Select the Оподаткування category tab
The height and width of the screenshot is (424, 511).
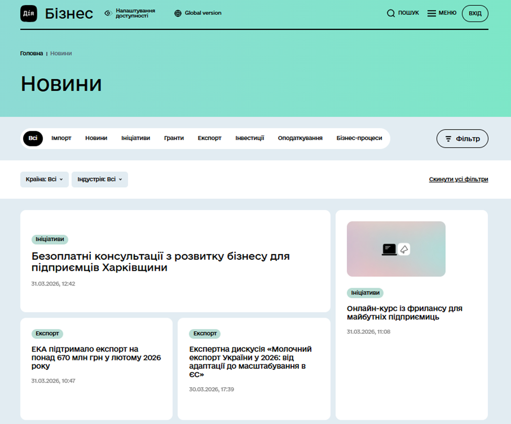point(300,139)
